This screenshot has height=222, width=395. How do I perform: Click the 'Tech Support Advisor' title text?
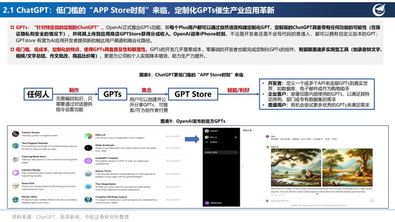pyautogui.click(x=35, y=143)
